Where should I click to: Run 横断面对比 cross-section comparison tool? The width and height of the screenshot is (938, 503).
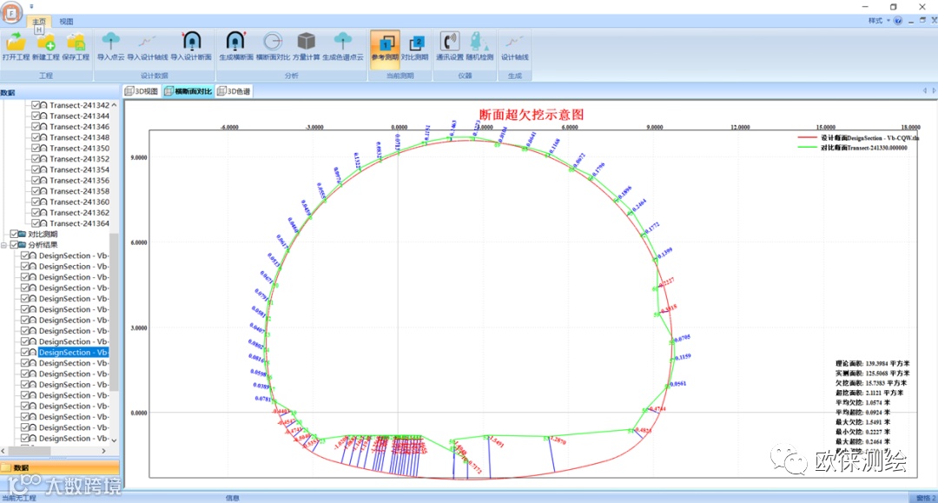coord(273,47)
